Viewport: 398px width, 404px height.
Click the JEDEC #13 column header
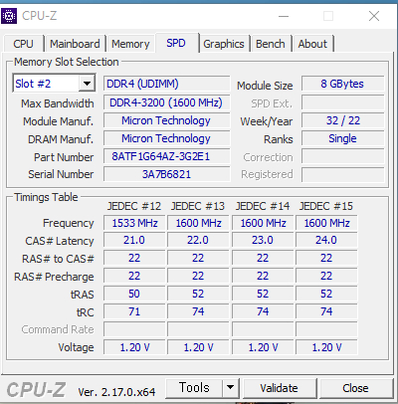[198, 206]
